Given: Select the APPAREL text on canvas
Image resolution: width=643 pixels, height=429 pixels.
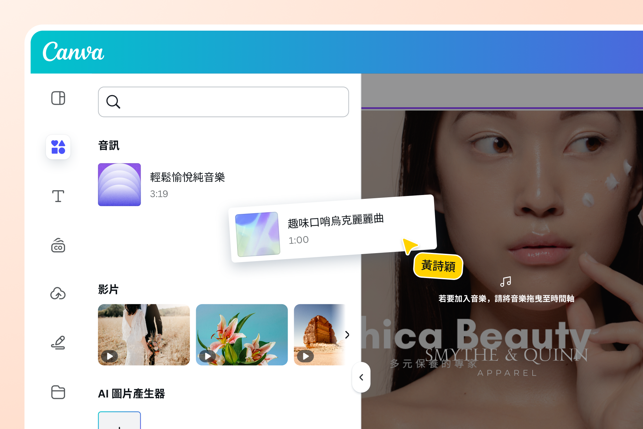Looking at the screenshot, I should (x=507, y=373).
